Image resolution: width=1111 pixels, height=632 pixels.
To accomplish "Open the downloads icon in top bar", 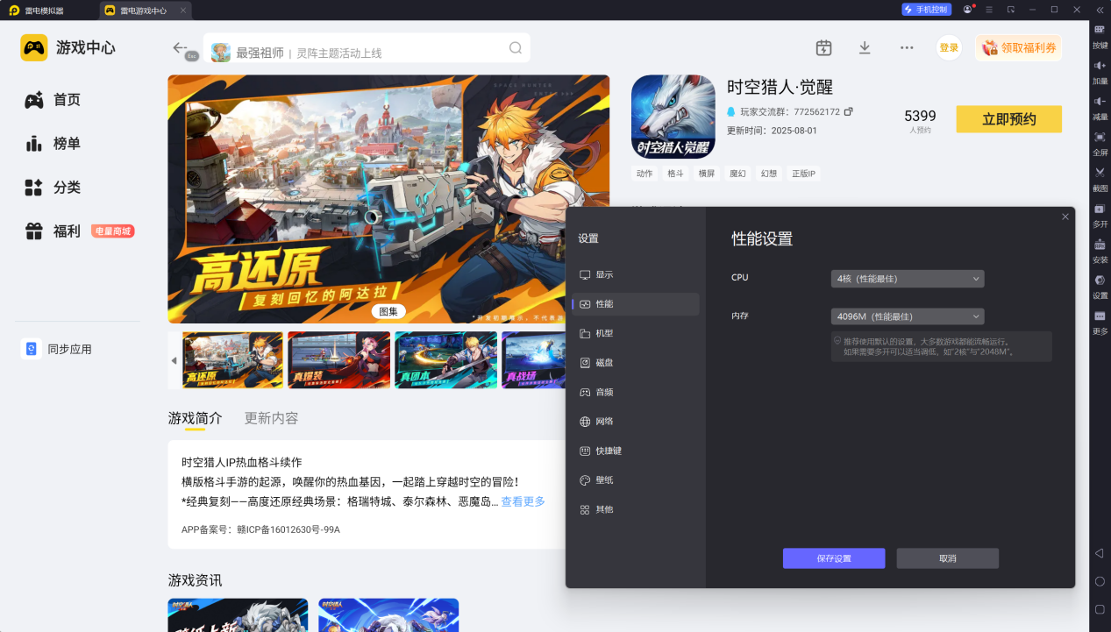I will [865, 47].
